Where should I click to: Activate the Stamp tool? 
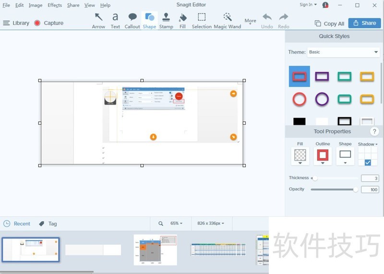[x=166, y=20]
